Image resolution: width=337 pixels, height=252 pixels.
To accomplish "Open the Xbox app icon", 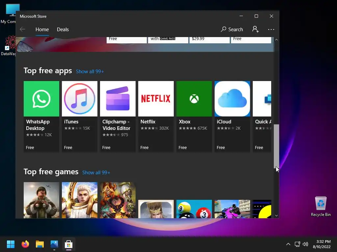I will 194,99.
